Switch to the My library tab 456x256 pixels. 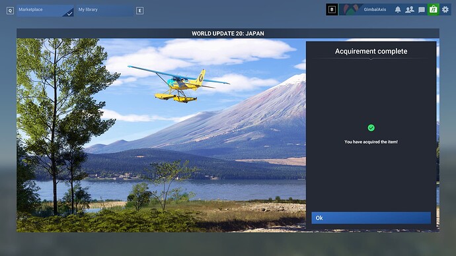pyautogui.click(x=105, y=11)
